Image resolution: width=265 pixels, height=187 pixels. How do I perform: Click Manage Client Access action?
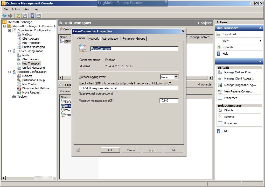(240, 78)
